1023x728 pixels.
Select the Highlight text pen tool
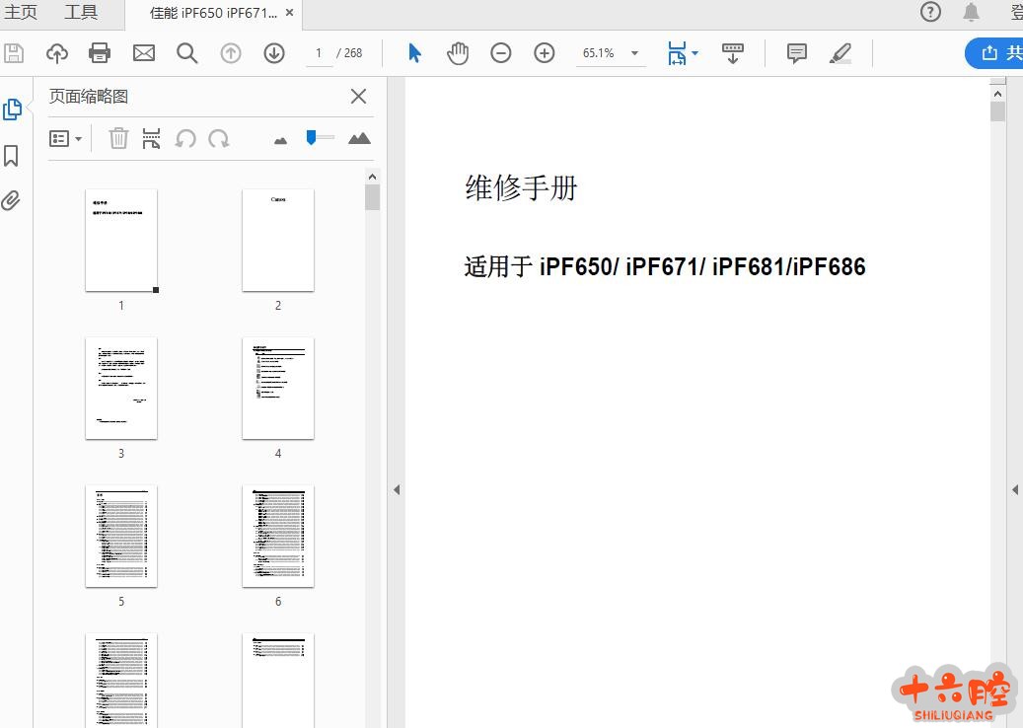[x=840, y=53]
